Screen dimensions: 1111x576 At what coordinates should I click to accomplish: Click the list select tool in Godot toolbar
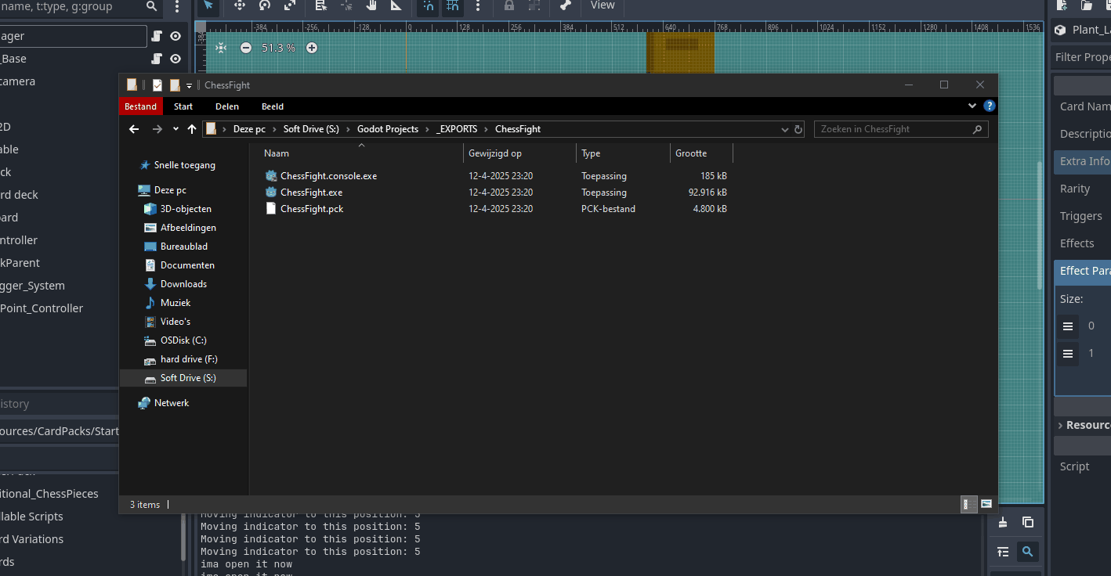[321, 5]
